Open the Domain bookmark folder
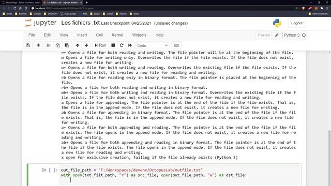331x186 pixels. 35,14
